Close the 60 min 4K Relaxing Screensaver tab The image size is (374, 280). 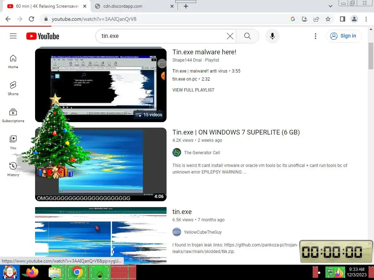[85, 6]
